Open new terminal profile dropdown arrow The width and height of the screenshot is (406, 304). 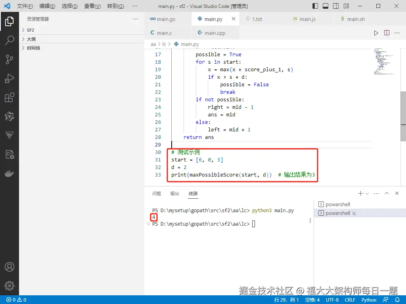367,193
